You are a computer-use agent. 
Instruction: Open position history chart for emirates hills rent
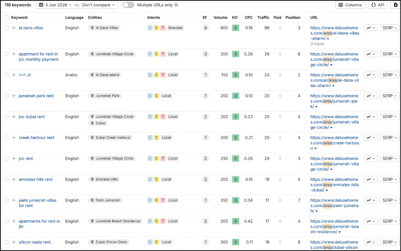pyautogui.click(x=371, y=179)
